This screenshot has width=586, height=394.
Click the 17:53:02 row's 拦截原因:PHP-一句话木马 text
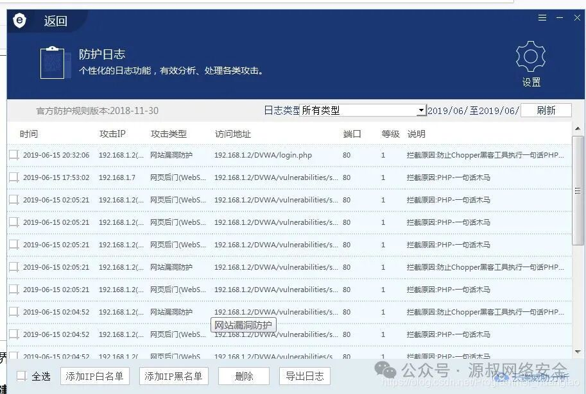pos(448,177)
